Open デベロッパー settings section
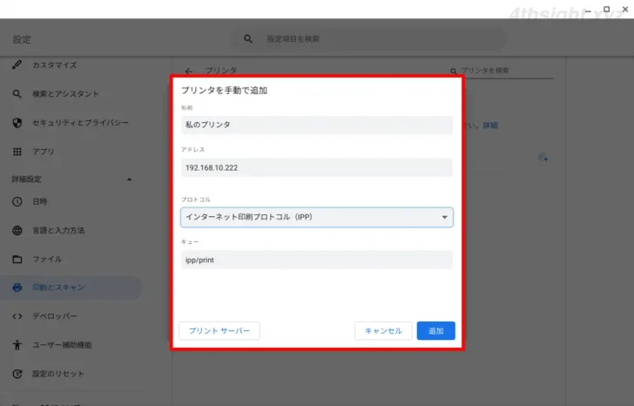The width and height of the screenshot is (634, 406). coord(55,316)
